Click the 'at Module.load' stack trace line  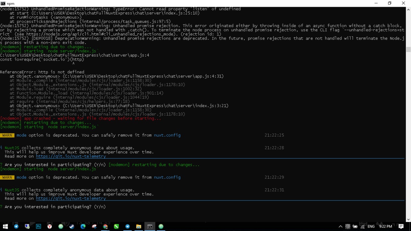pos(75,89)
